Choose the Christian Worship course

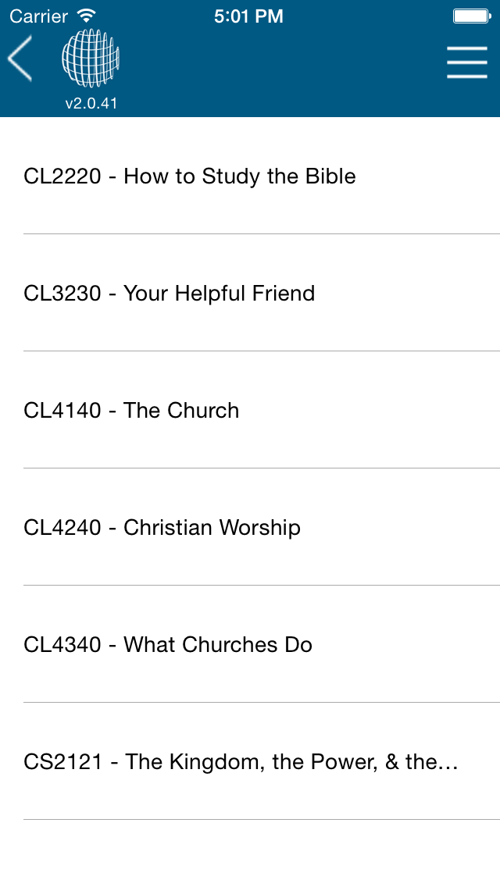pos(212,528)
